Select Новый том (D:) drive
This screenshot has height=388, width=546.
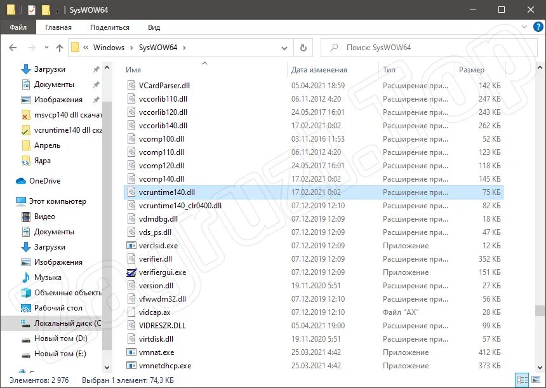60,338
